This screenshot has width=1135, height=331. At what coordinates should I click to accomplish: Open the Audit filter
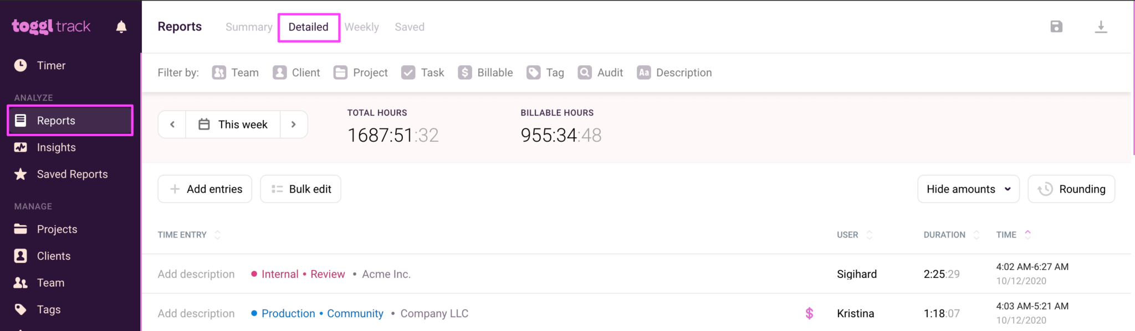click(600, 72)
